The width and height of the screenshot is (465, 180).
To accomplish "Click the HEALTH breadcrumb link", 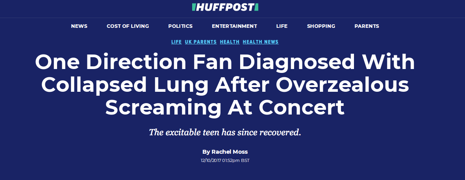I will pos(230,42).
